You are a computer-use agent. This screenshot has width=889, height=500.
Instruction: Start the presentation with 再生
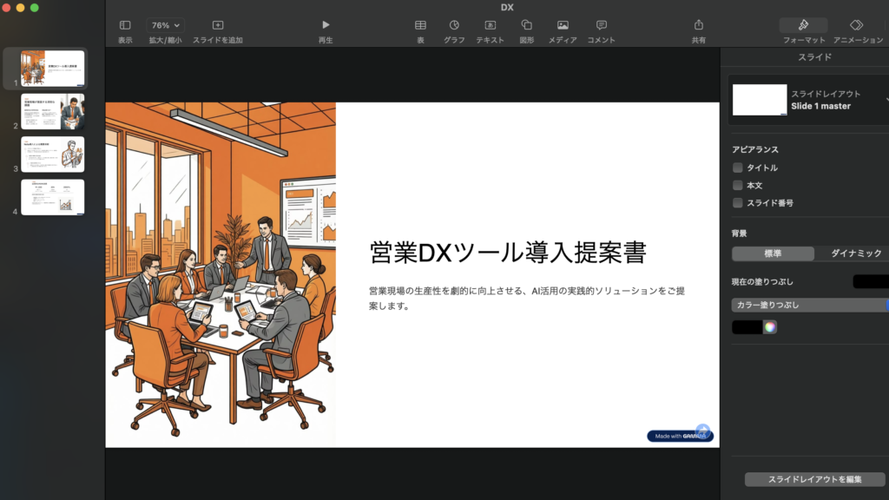click(326, 26)
